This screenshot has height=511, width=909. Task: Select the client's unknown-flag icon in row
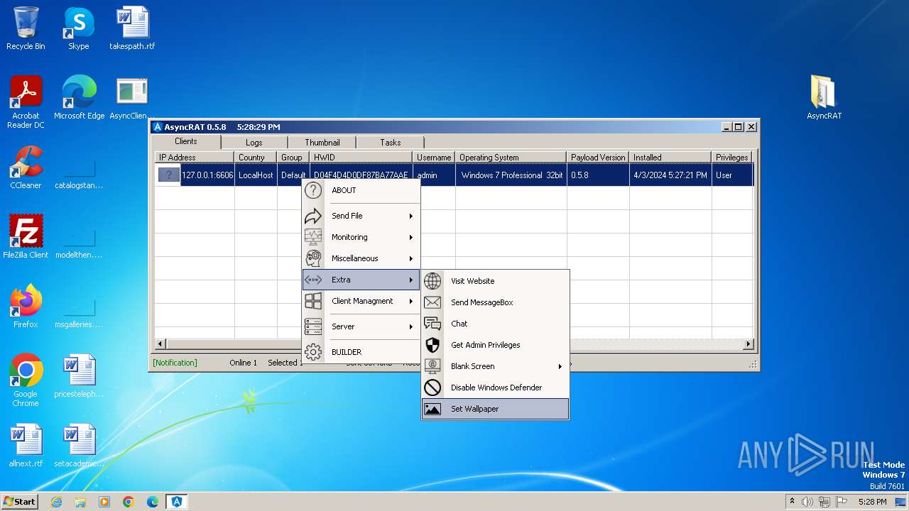(x=169, y=175)
